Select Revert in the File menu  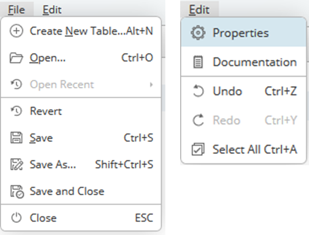coord(81,111)
